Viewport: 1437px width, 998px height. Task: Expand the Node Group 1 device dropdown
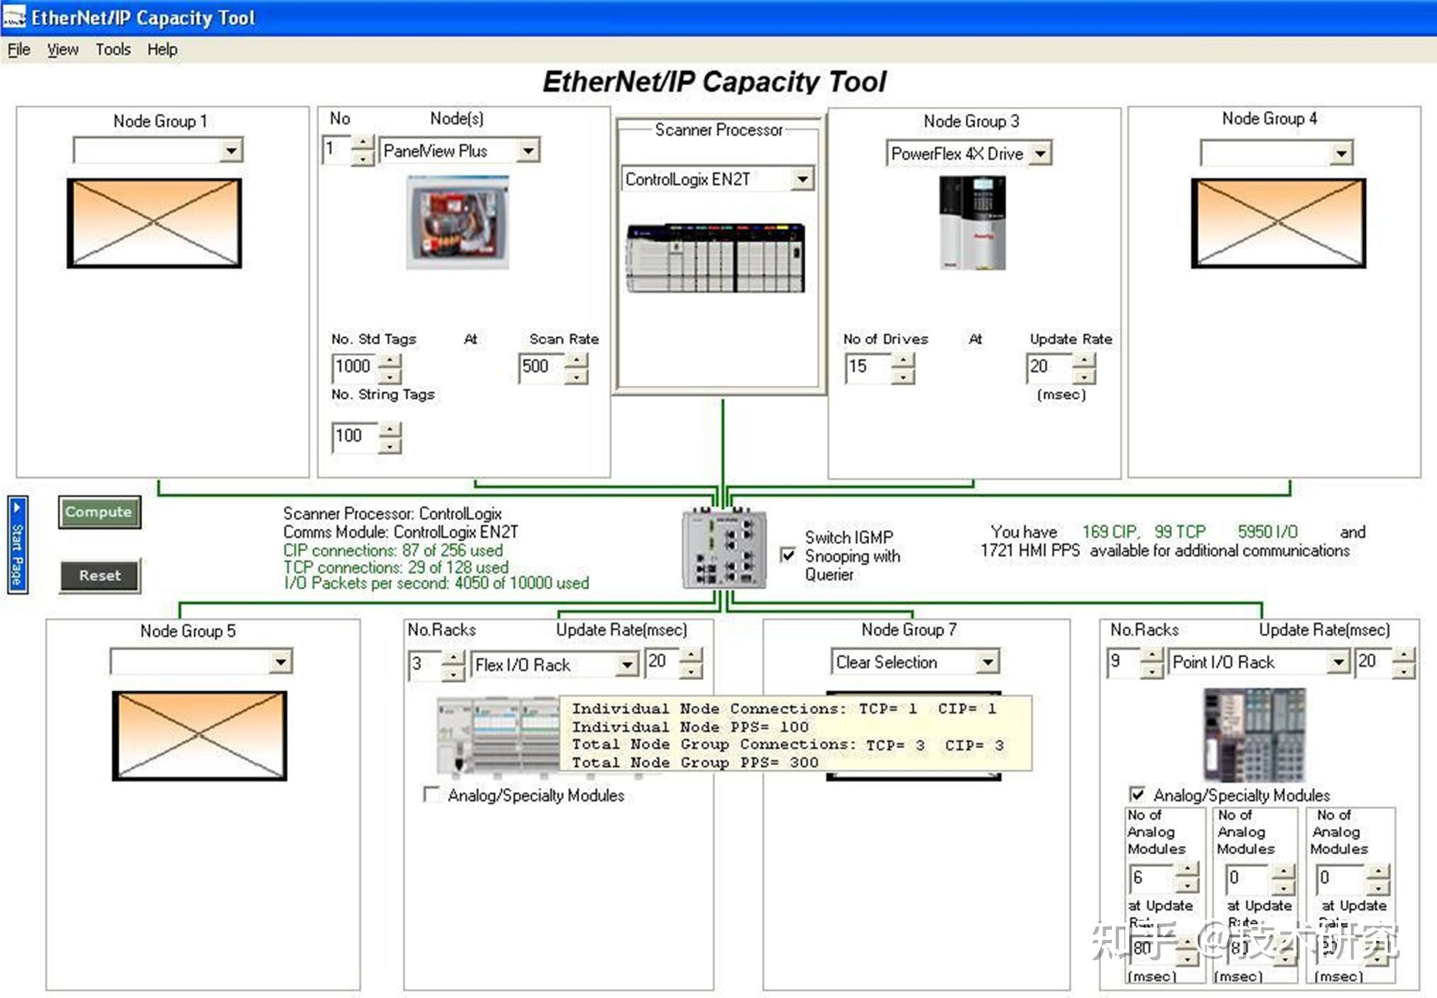coord(231,151)
